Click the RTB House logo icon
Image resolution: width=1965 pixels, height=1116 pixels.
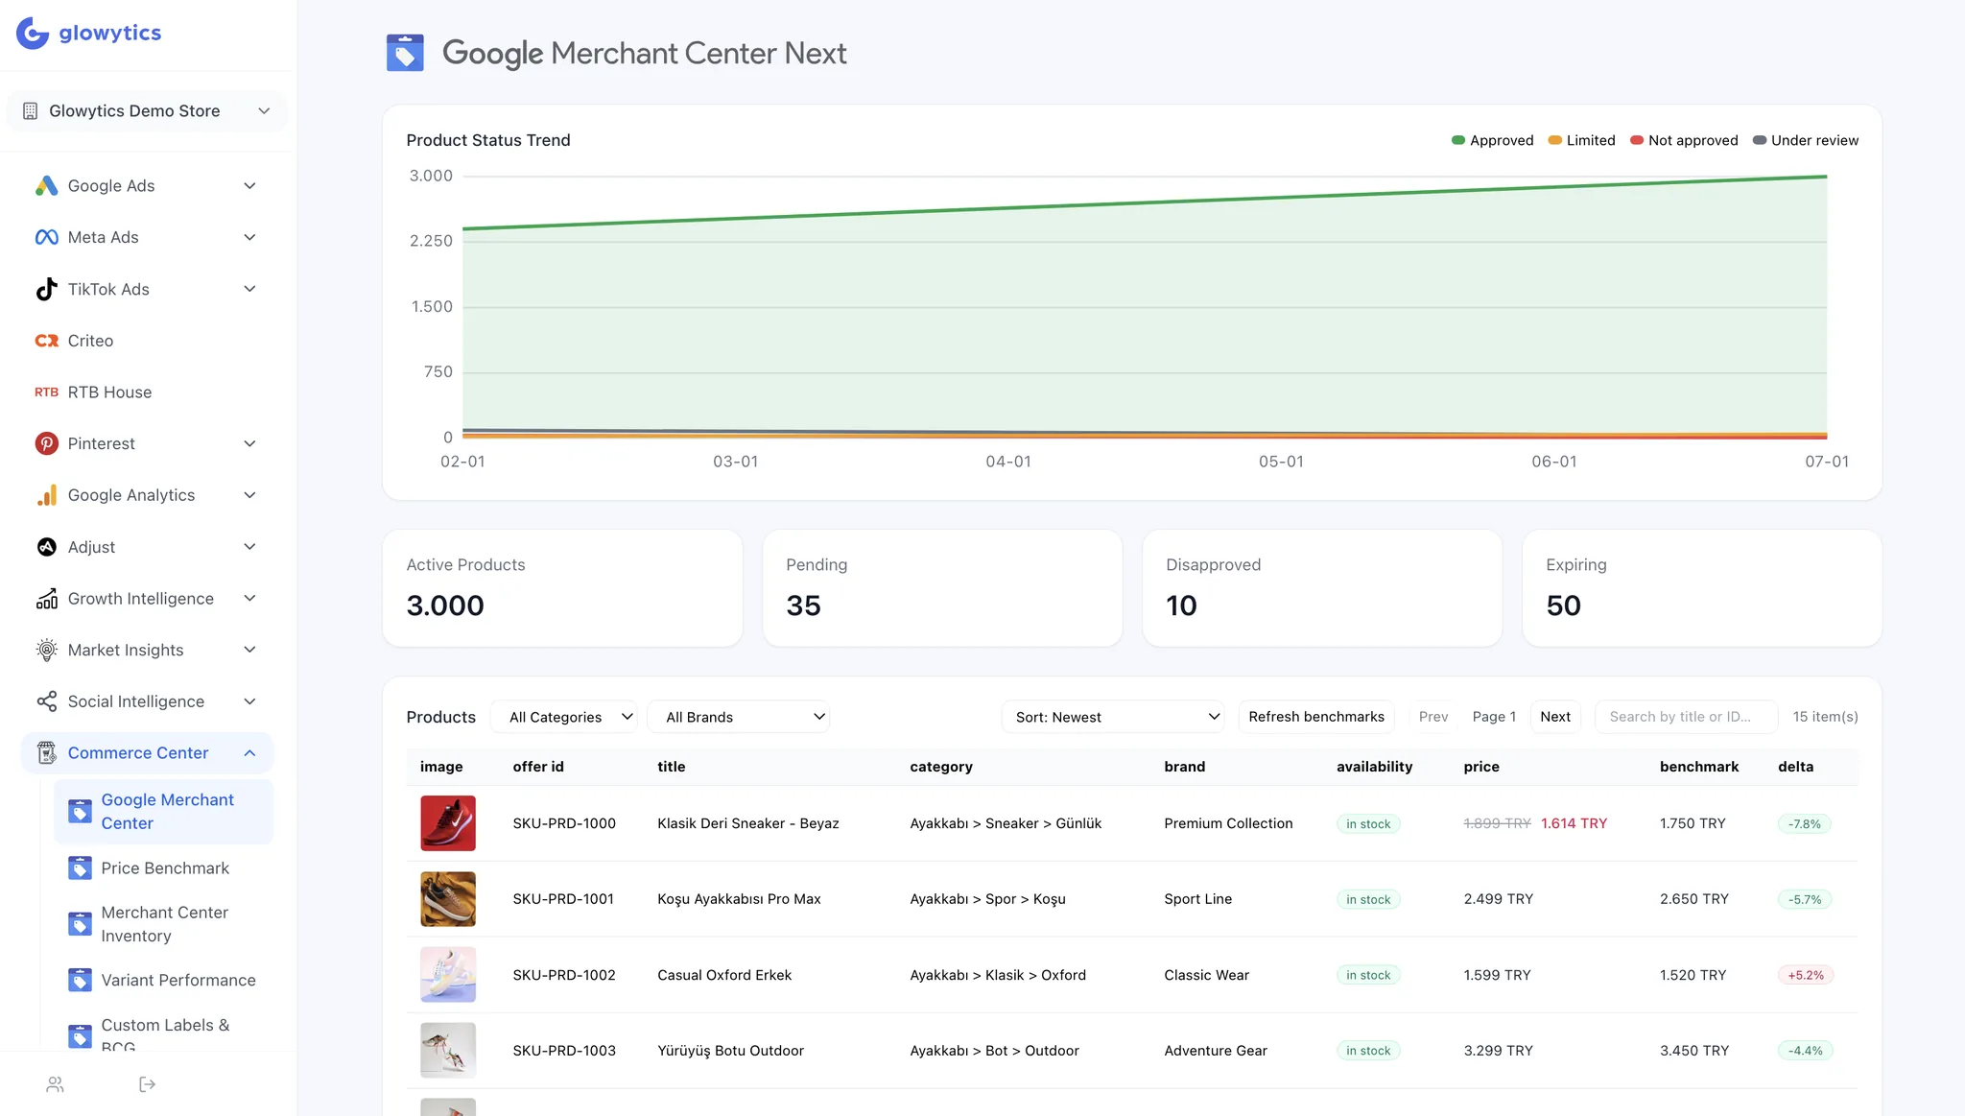(x=46, y=392)
